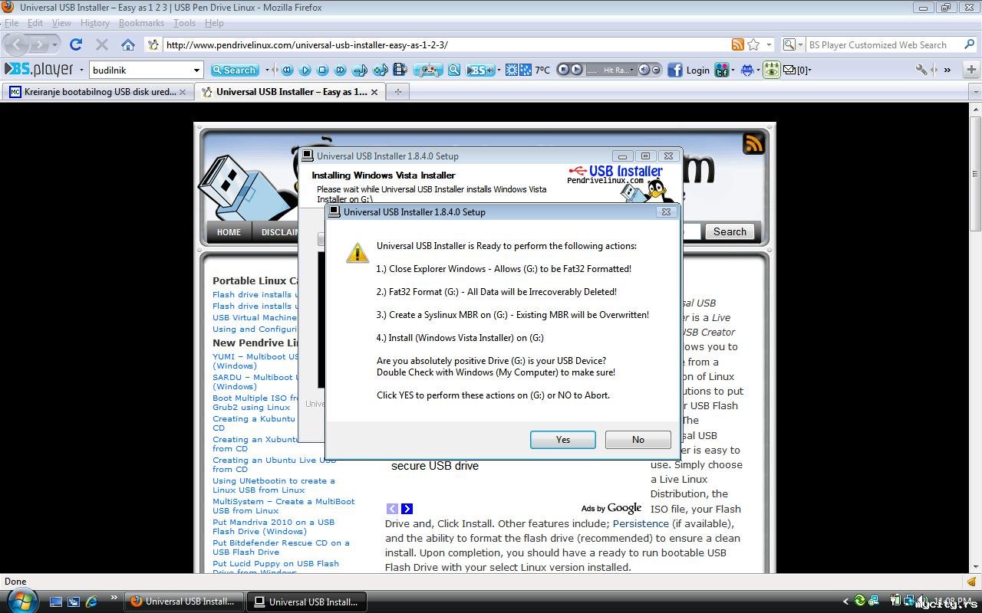The image size is (982, 613).
Task: Click the BS.player rewind control
Action: pyautogui.click(x=287, y=70)
